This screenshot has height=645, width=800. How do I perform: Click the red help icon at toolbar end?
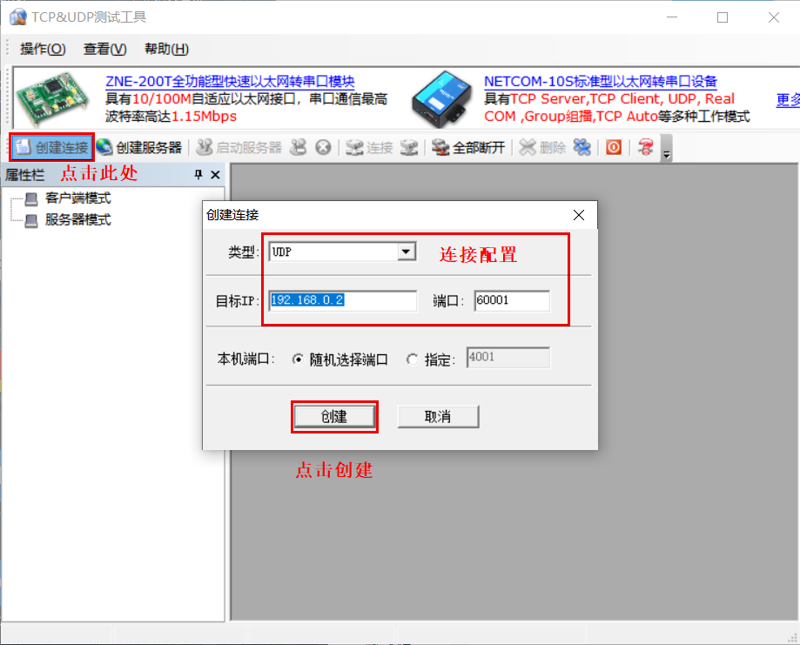click(645, 147)
